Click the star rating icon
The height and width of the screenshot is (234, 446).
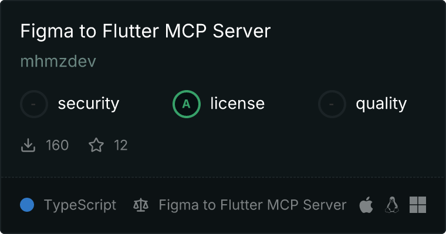(x=96, y=145)
